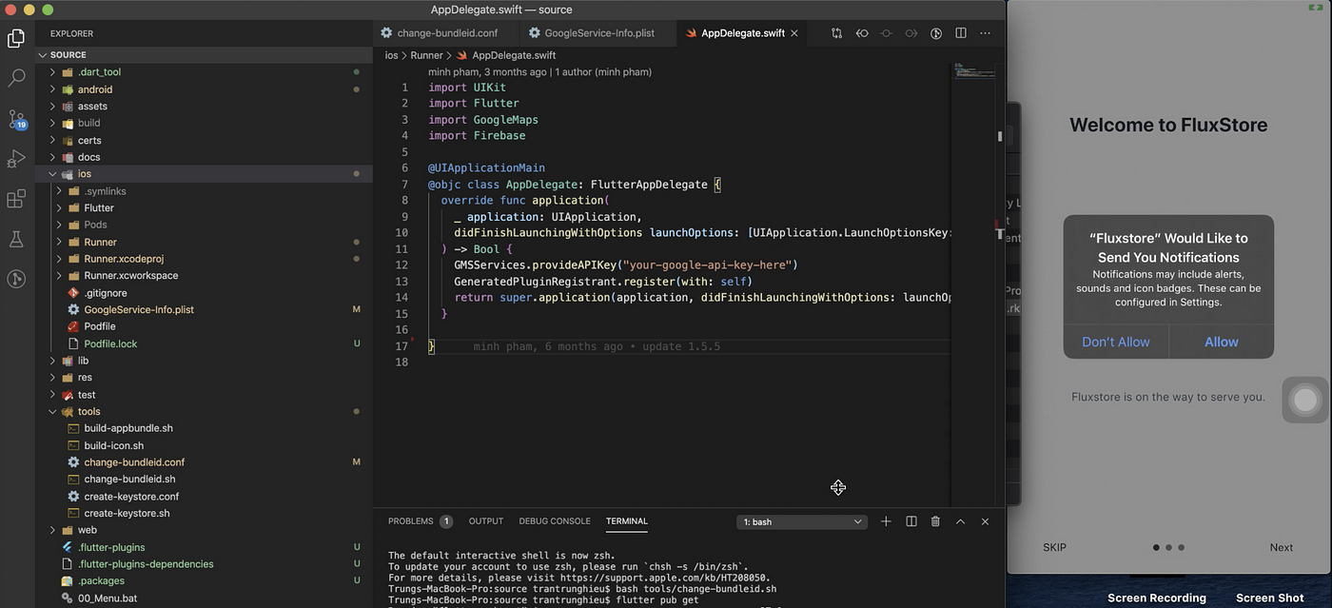Select the TERMINAL panel tab
The image size is (1332, 608).
[627, 521]
